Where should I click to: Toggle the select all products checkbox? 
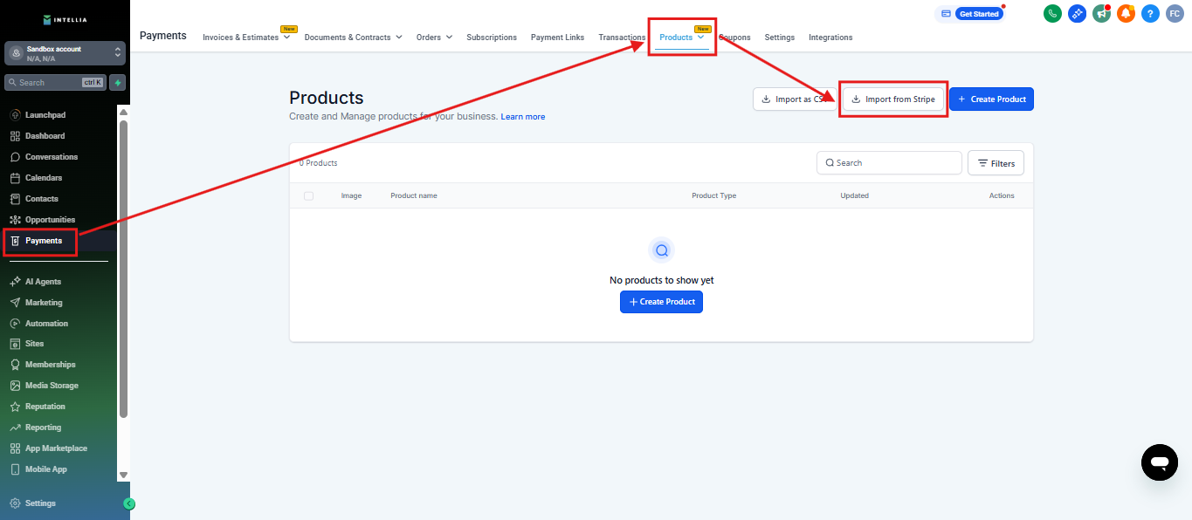coord(308,195)
